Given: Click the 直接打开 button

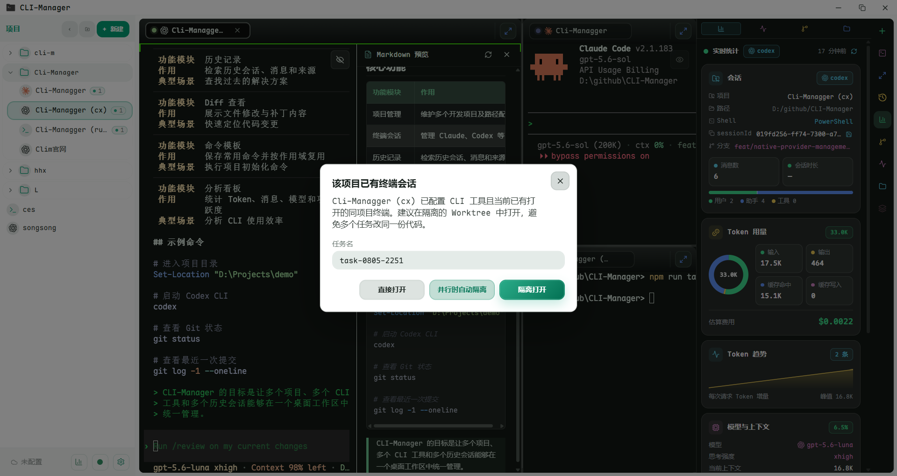Looking at the screenshot, I should pyautogui.click(x=392, y=290).
